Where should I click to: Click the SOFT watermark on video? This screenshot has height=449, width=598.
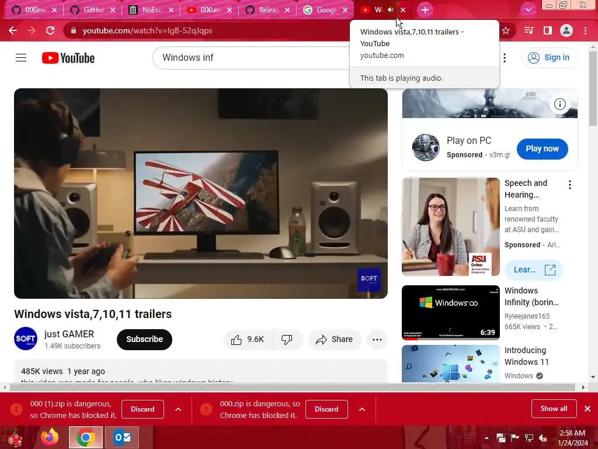pos(369,279)
